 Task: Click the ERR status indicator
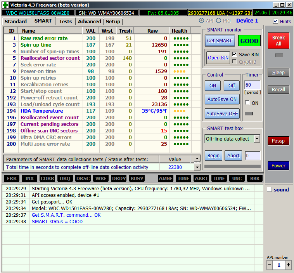(12, 178)
